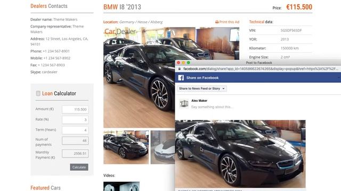This screenshot has width=341, height=191.
Task: Click the fax number + 1234 567-8903
Action: click(x=51, y=65)
